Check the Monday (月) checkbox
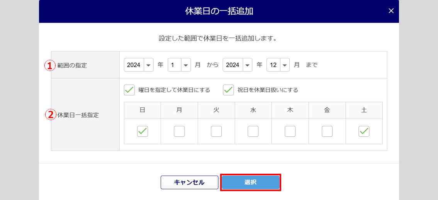 pos(179,131)
